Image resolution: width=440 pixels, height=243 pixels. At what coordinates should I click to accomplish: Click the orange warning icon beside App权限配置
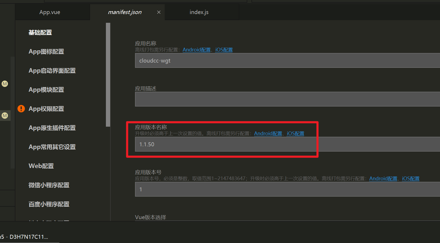pyautogui.click(x=21, y=109)
